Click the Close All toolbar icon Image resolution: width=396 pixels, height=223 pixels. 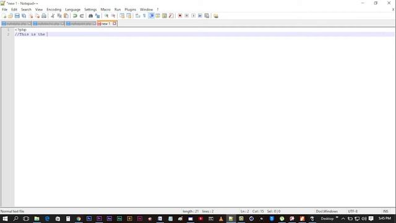(x=37, y=15)
